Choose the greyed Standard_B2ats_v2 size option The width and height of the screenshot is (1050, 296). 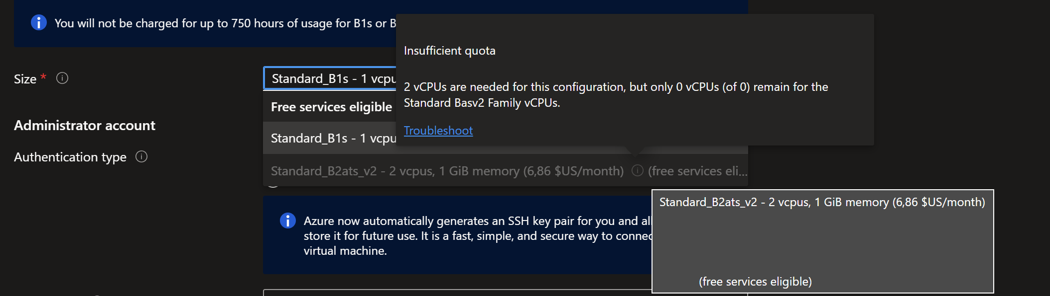[506, 171]
